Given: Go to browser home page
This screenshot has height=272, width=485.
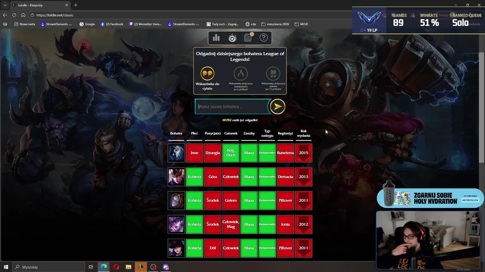Looking at the screenshot, I should (23, 15).
